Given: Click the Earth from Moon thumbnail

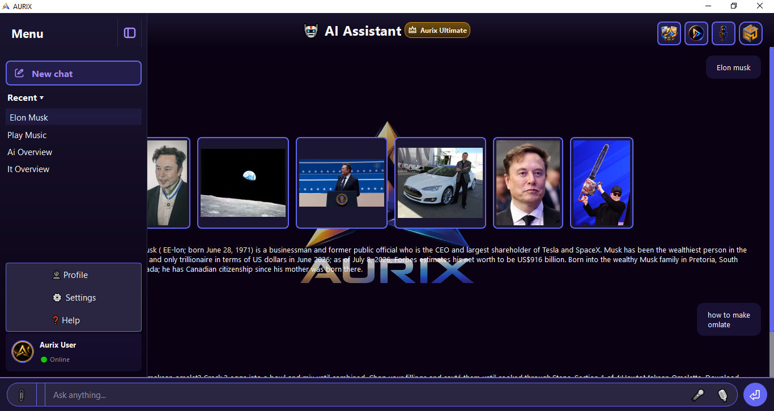Looking at the screenshot, I should tap(243, 183).
